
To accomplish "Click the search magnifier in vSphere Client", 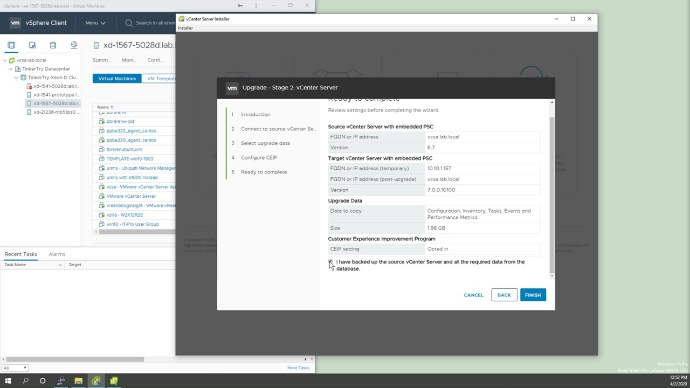I will click(129, 23).
